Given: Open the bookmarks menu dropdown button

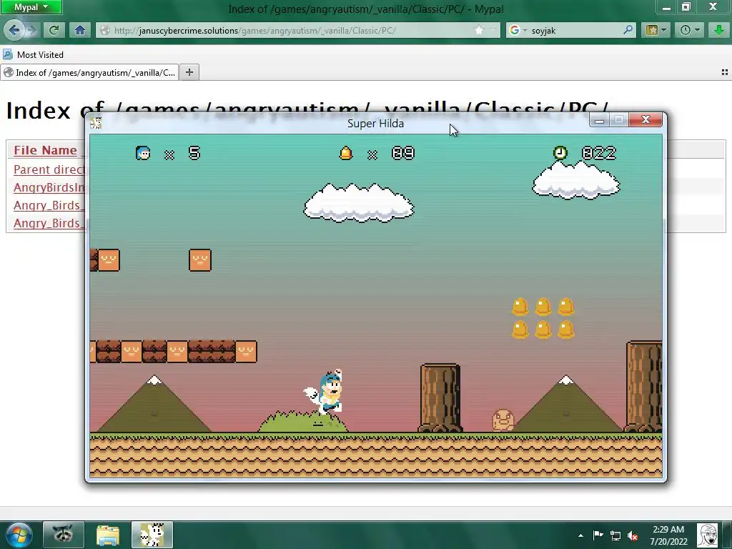Looking at the screenshot, I should pos(656,30).
